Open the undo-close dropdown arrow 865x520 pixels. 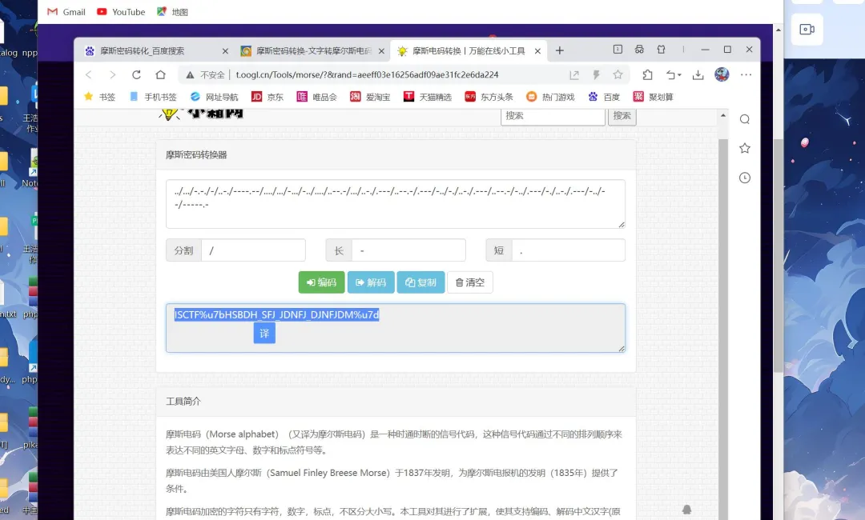tap(680, 75)
